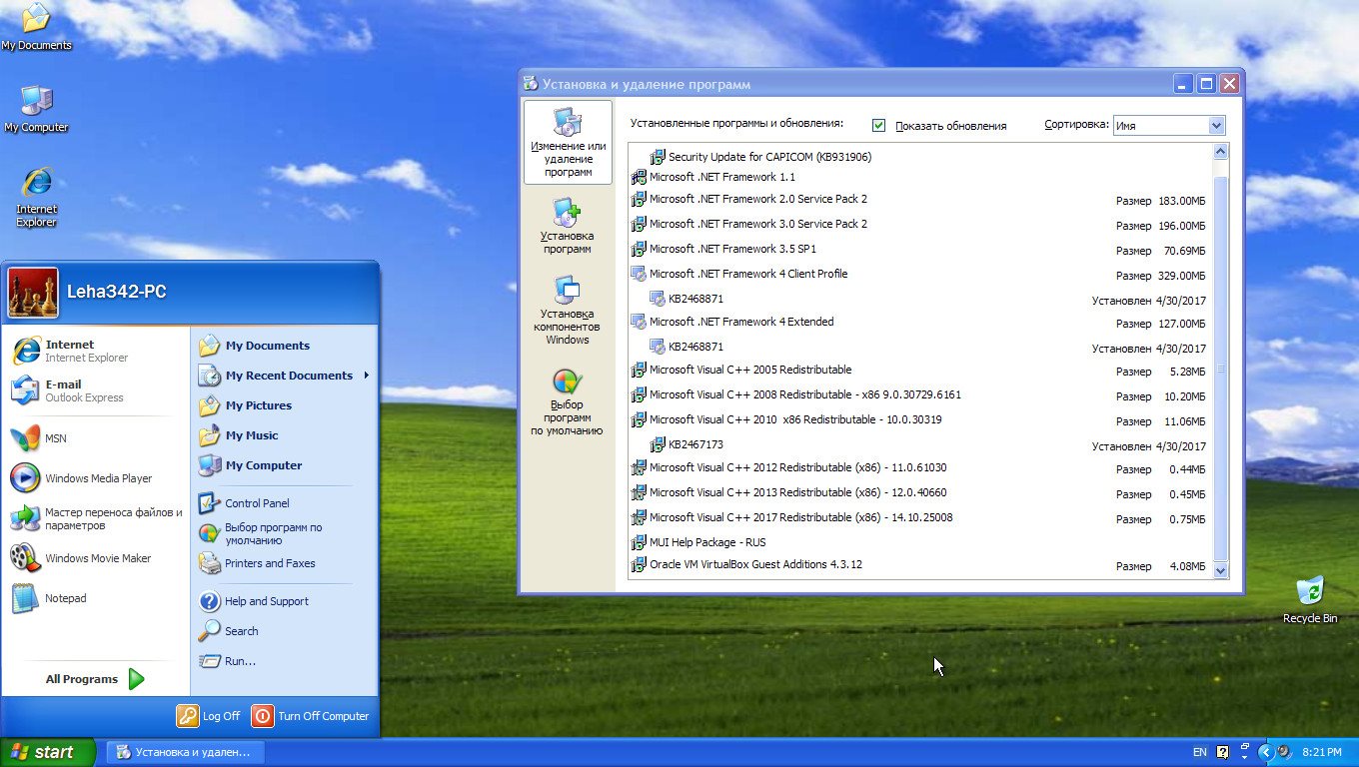Select the KB2467173 update entry
This screenshot has width=1359, height=767.
(x=920, y=444)
